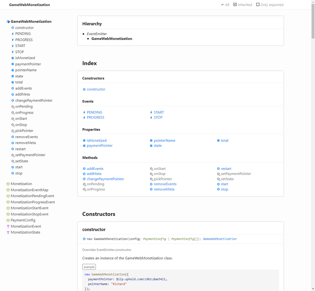Image resolution: width=315 pixels, height=291 pixels.
Task: Click the method icon beside addEvents in sidebar
Action: point(13,89)
